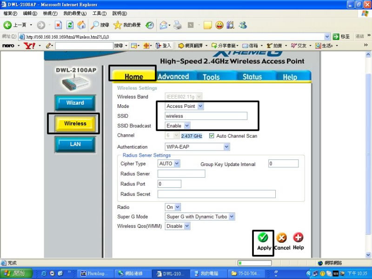Click the Messenger buddies toolbar icon
Screen dimensions: 372x279
coord(242,25)
